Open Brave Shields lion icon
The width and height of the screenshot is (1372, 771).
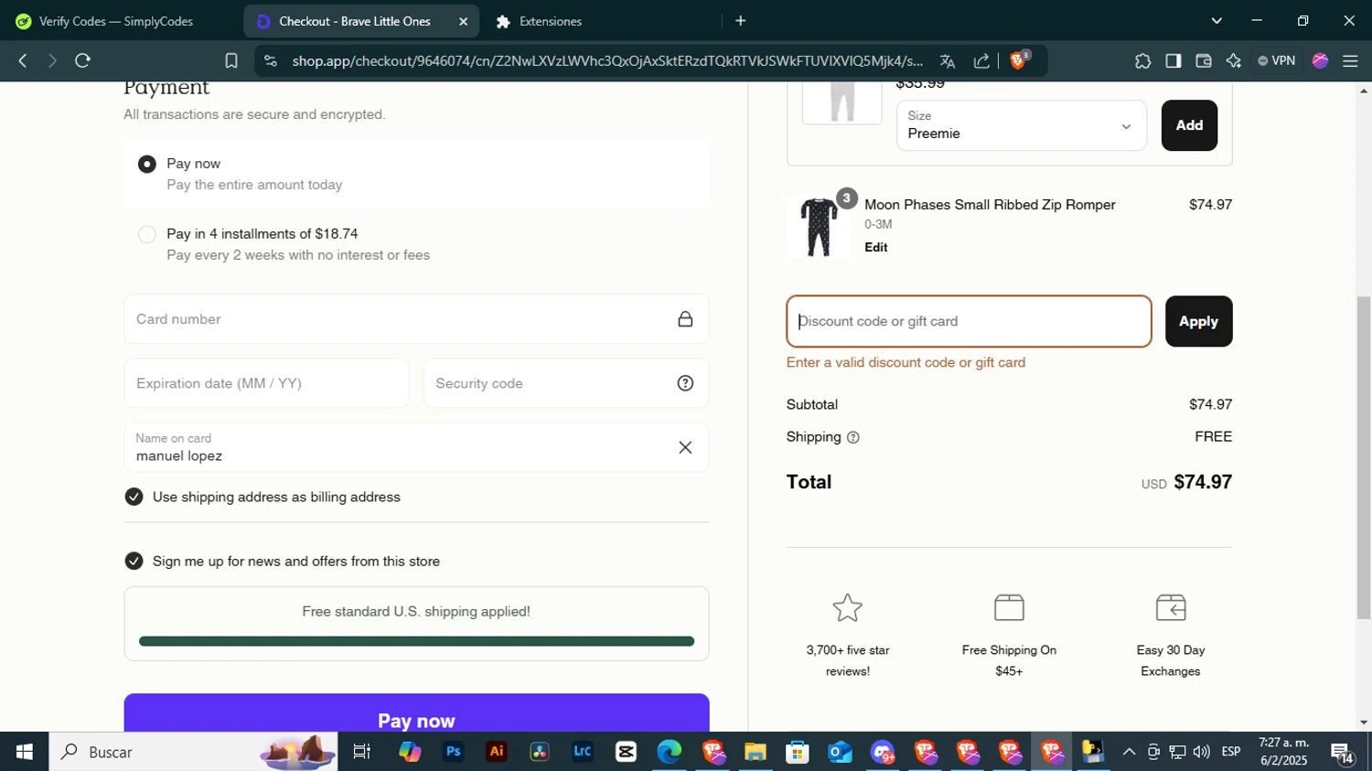tap(1019, 60)
